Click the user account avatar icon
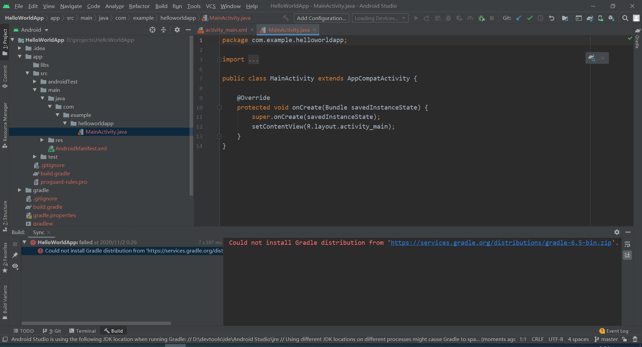642x347 pixels. point(636,18)
